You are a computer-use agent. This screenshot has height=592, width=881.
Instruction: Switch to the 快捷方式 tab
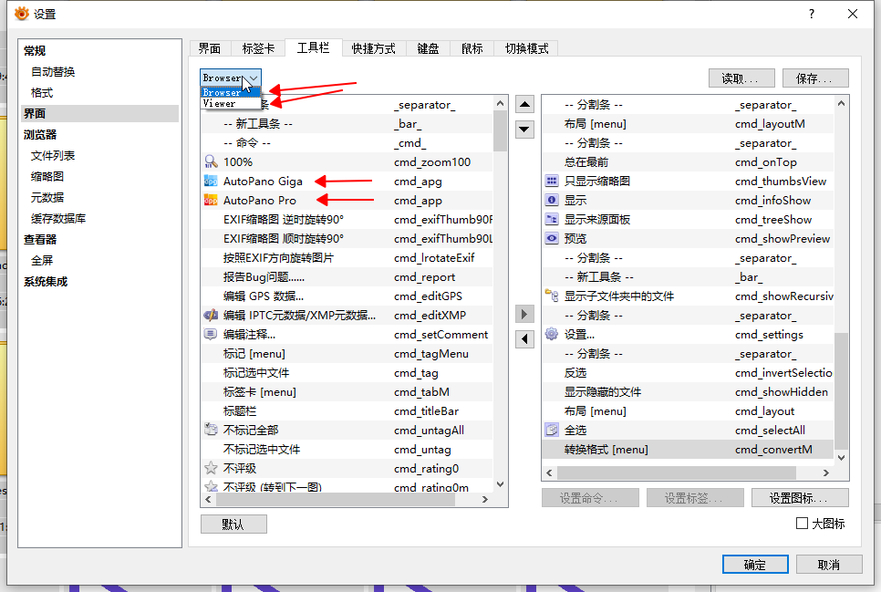click(x=374, y=48)
